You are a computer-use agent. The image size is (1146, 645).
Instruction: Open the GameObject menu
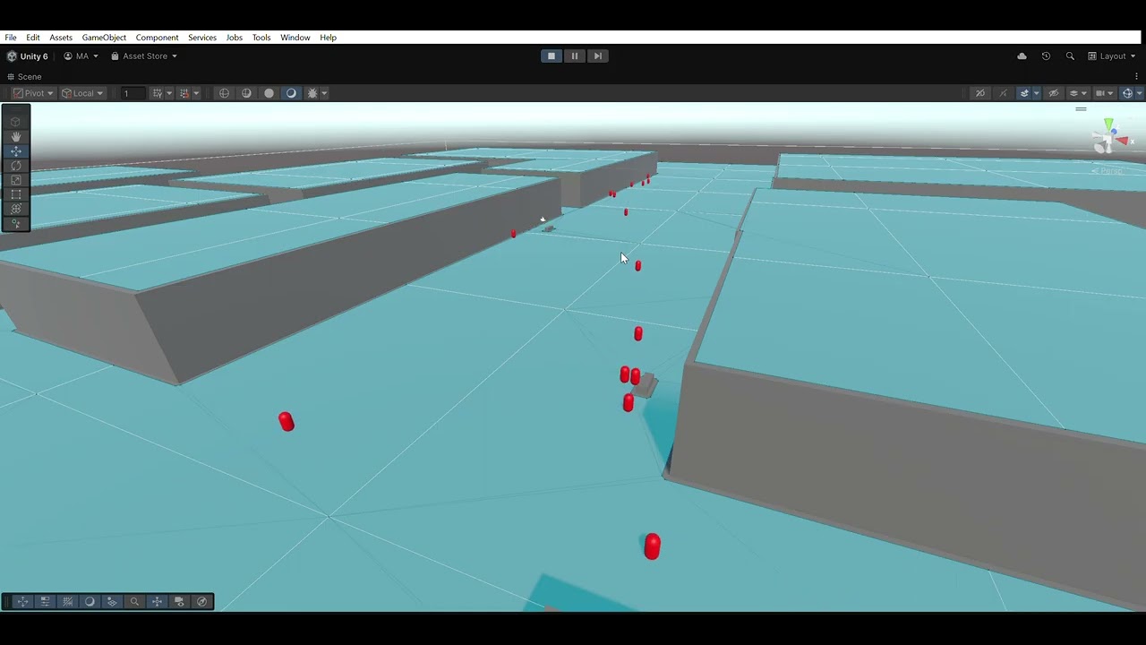tap(104, 38)
